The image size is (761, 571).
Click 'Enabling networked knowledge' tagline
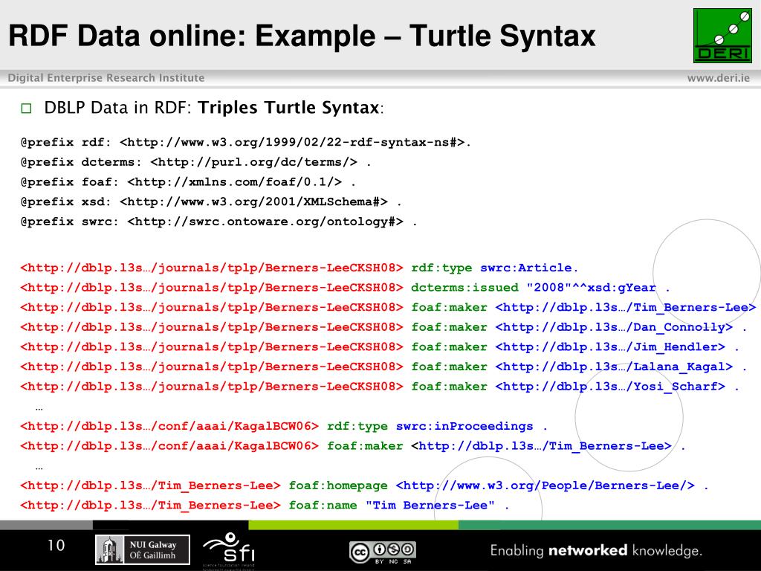[596, 551]
